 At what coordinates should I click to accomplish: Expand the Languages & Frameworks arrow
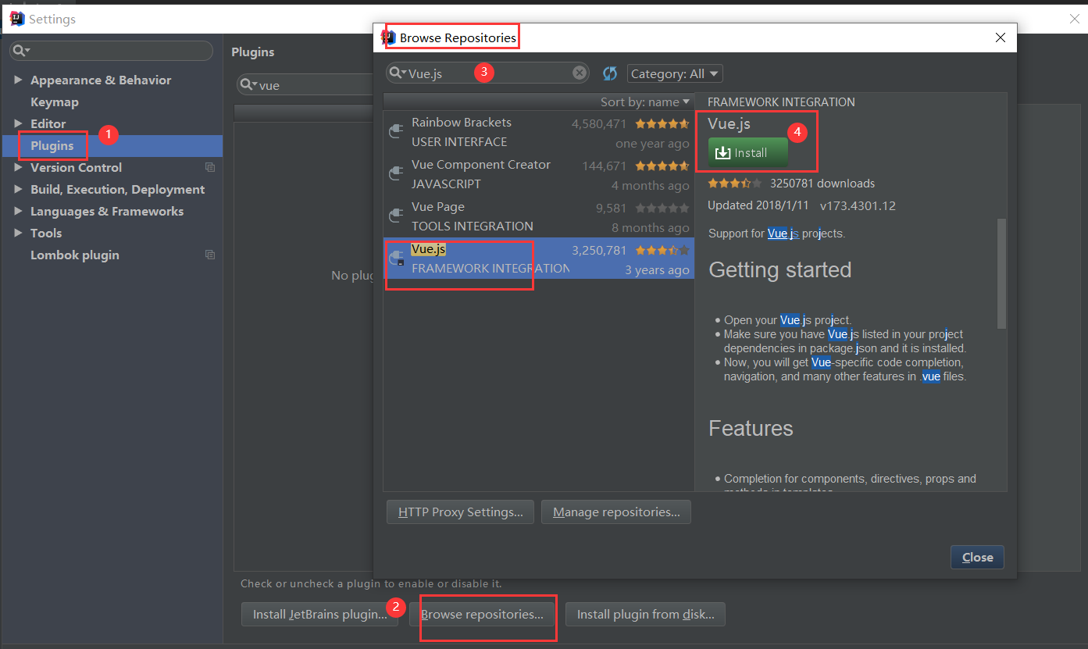point(18,211)
